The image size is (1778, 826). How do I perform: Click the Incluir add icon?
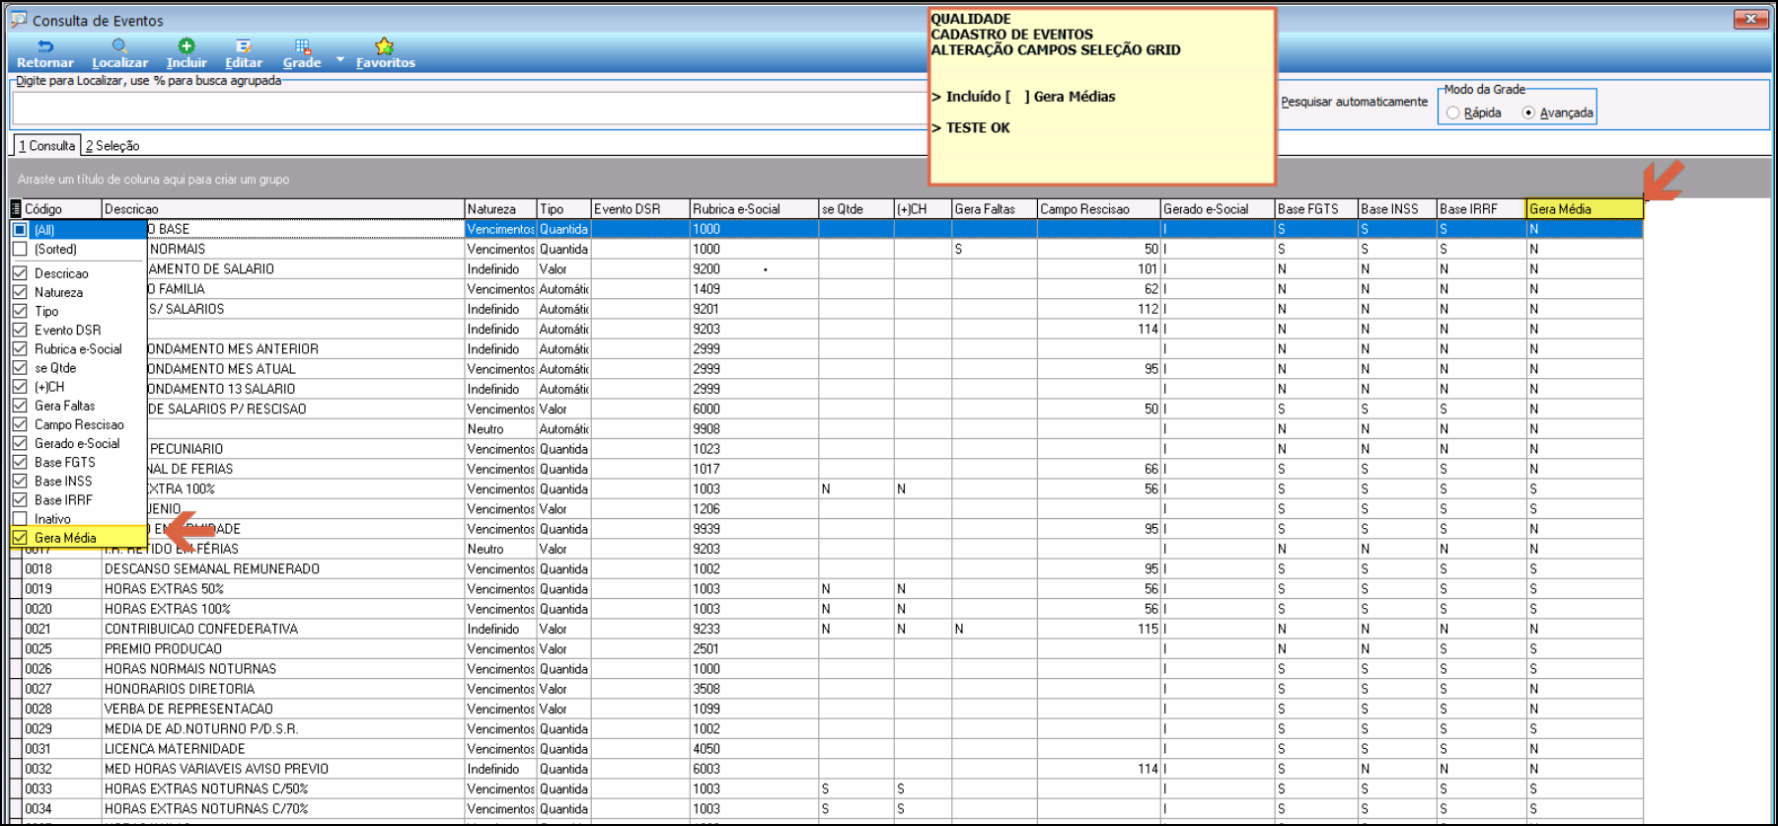point(186,45)
